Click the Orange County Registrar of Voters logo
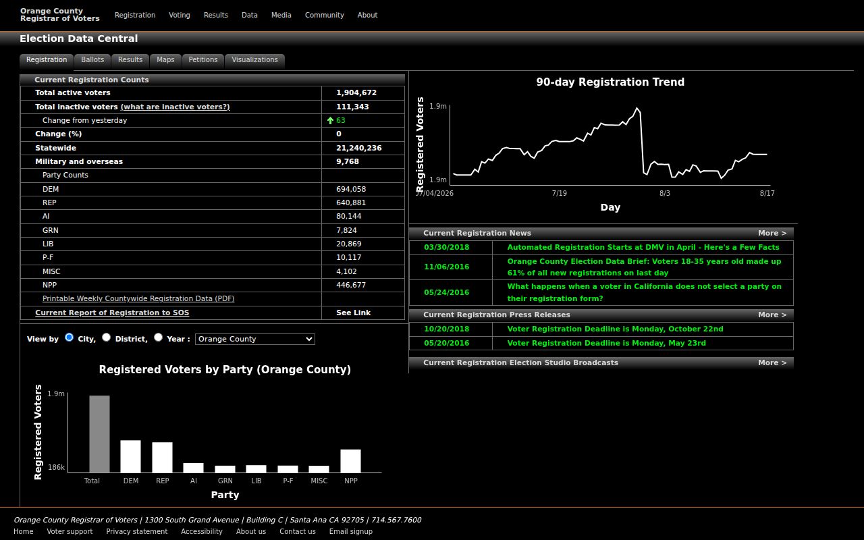 (60, 15)
